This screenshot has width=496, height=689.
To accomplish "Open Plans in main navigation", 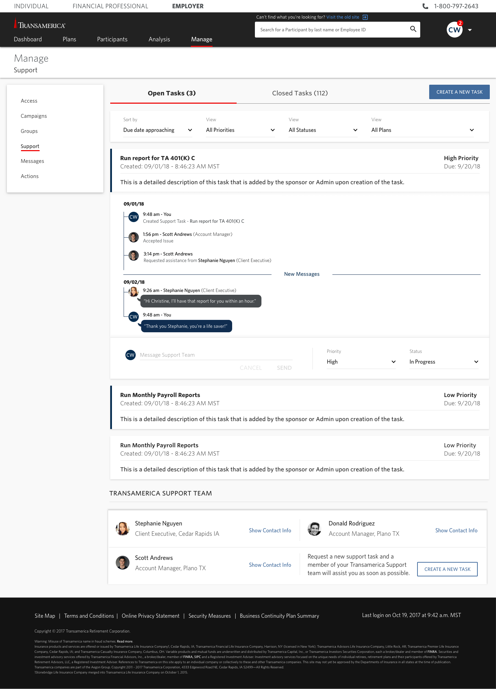I will click(x=69, y=39).
